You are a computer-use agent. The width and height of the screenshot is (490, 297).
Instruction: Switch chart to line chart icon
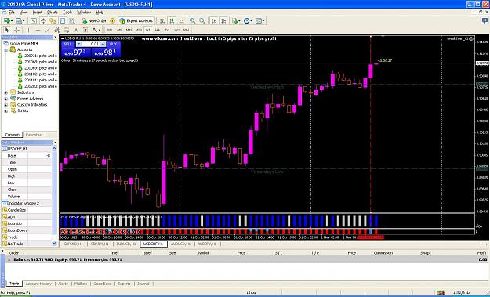(181, 20)
